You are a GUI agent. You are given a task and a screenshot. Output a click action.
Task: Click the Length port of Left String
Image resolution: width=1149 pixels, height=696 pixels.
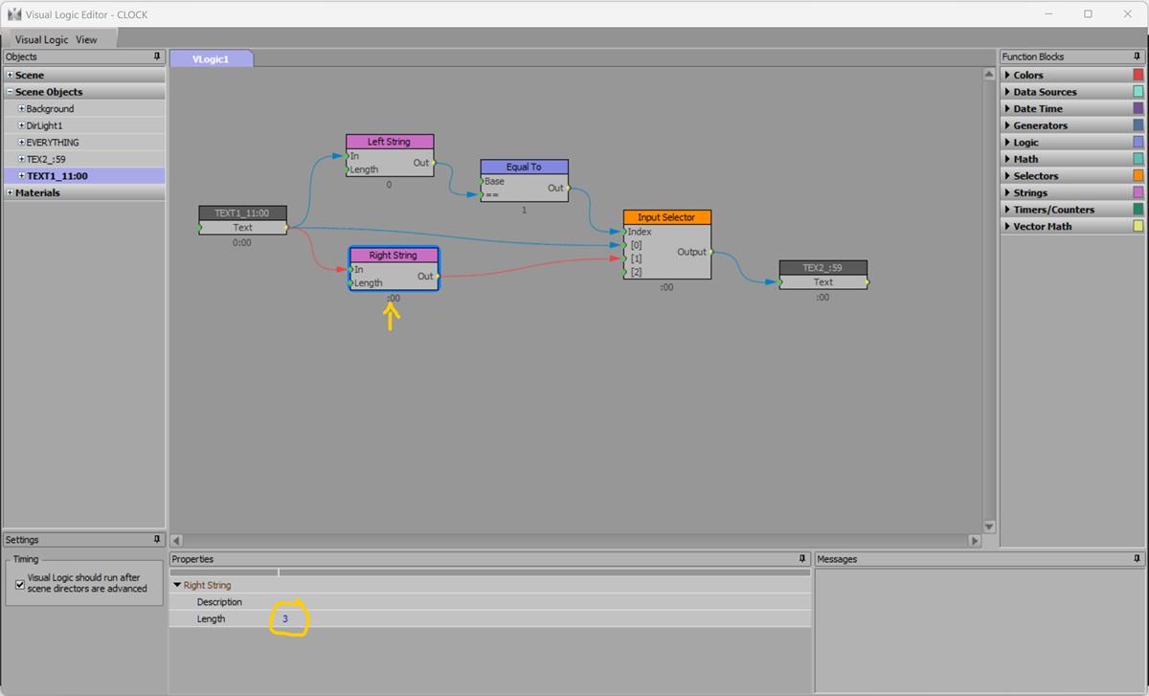click(348, 169)
